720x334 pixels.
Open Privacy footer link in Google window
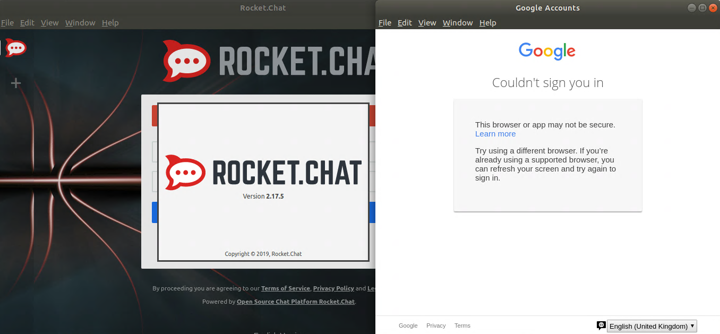click(x=436, y=326)
